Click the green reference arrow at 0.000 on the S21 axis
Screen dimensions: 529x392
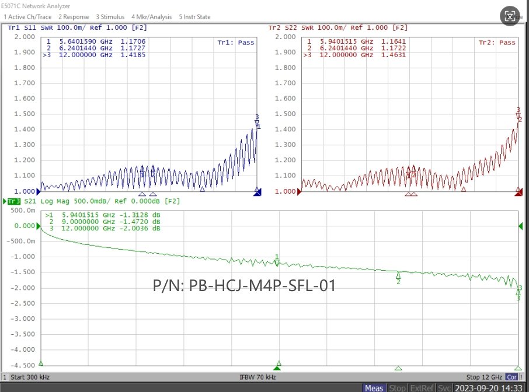pyautogui.click(x=39, y=226)
